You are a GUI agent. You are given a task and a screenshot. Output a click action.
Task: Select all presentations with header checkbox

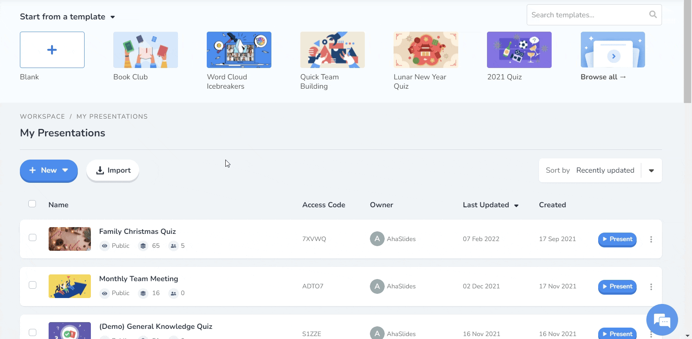click(32, 204)
